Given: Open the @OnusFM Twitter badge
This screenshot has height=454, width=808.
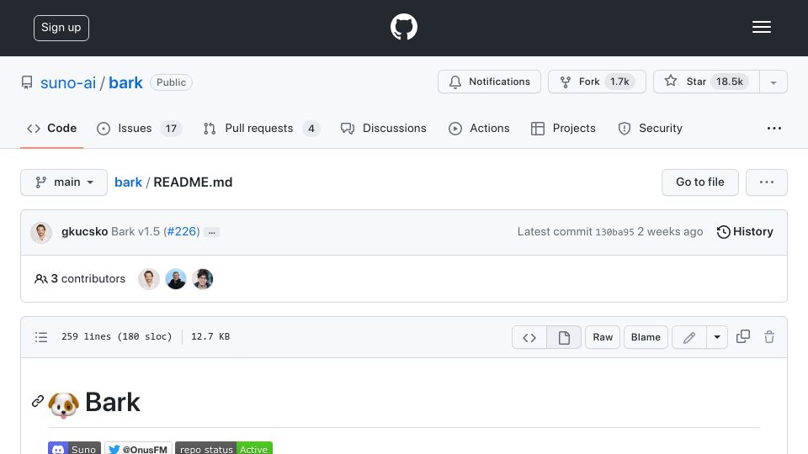Looking at the screenshot, I should 138,448.
